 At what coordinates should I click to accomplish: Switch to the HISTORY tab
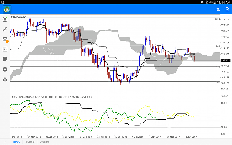click(30, 142)
